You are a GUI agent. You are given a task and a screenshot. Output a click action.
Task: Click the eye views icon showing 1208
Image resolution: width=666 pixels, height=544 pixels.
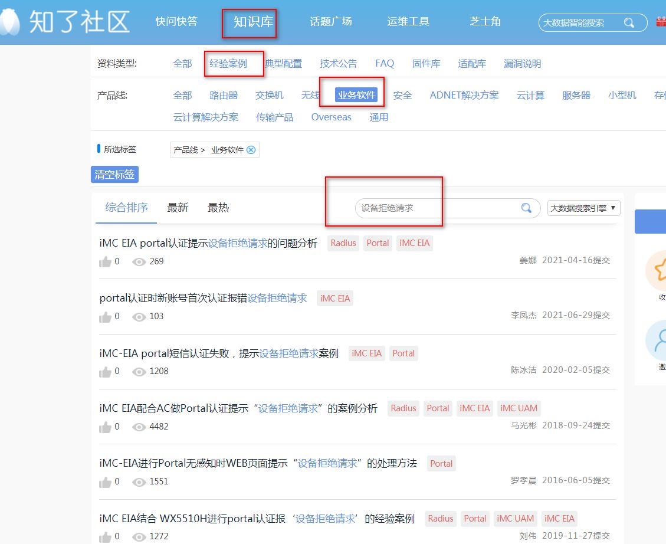click(x=139, y=372)
